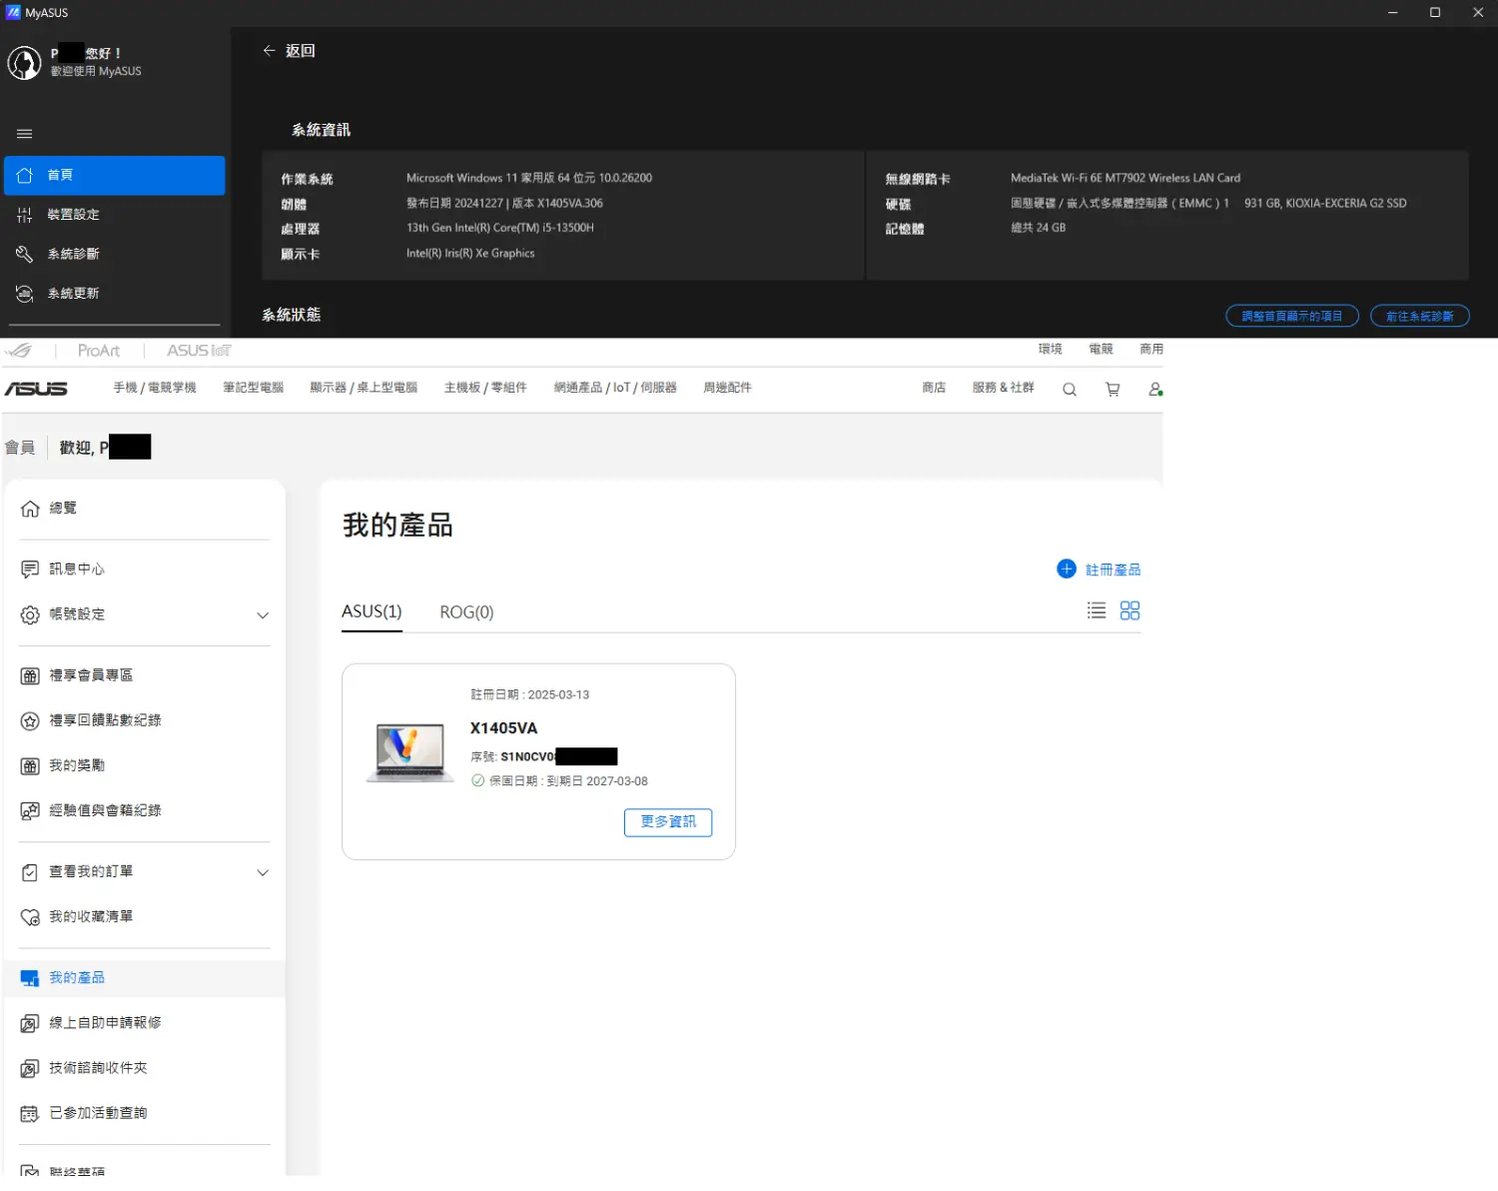Click the blue plus 註冊產品 icon
1498x1191 pixels.
(x=1067, y=569)
